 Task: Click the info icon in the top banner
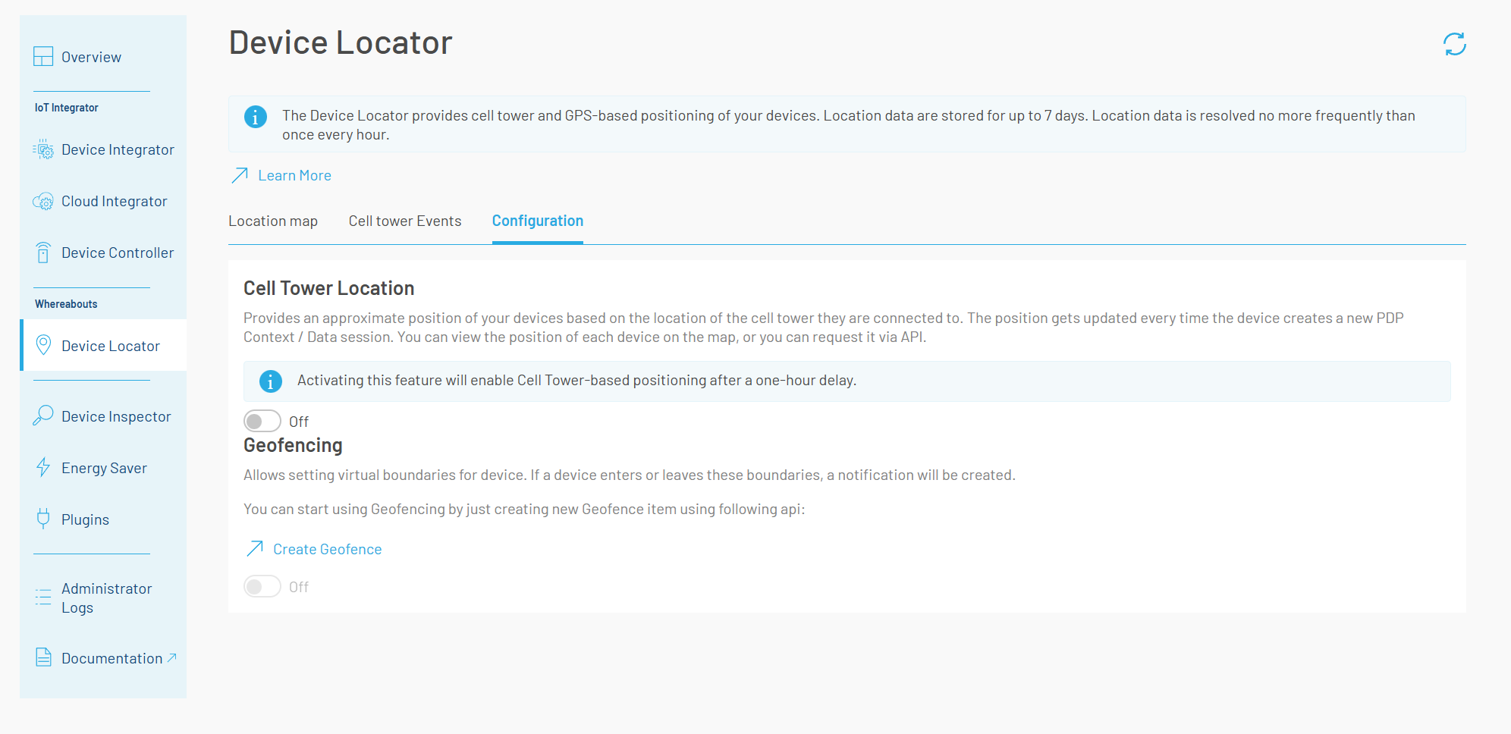point(256,117)
